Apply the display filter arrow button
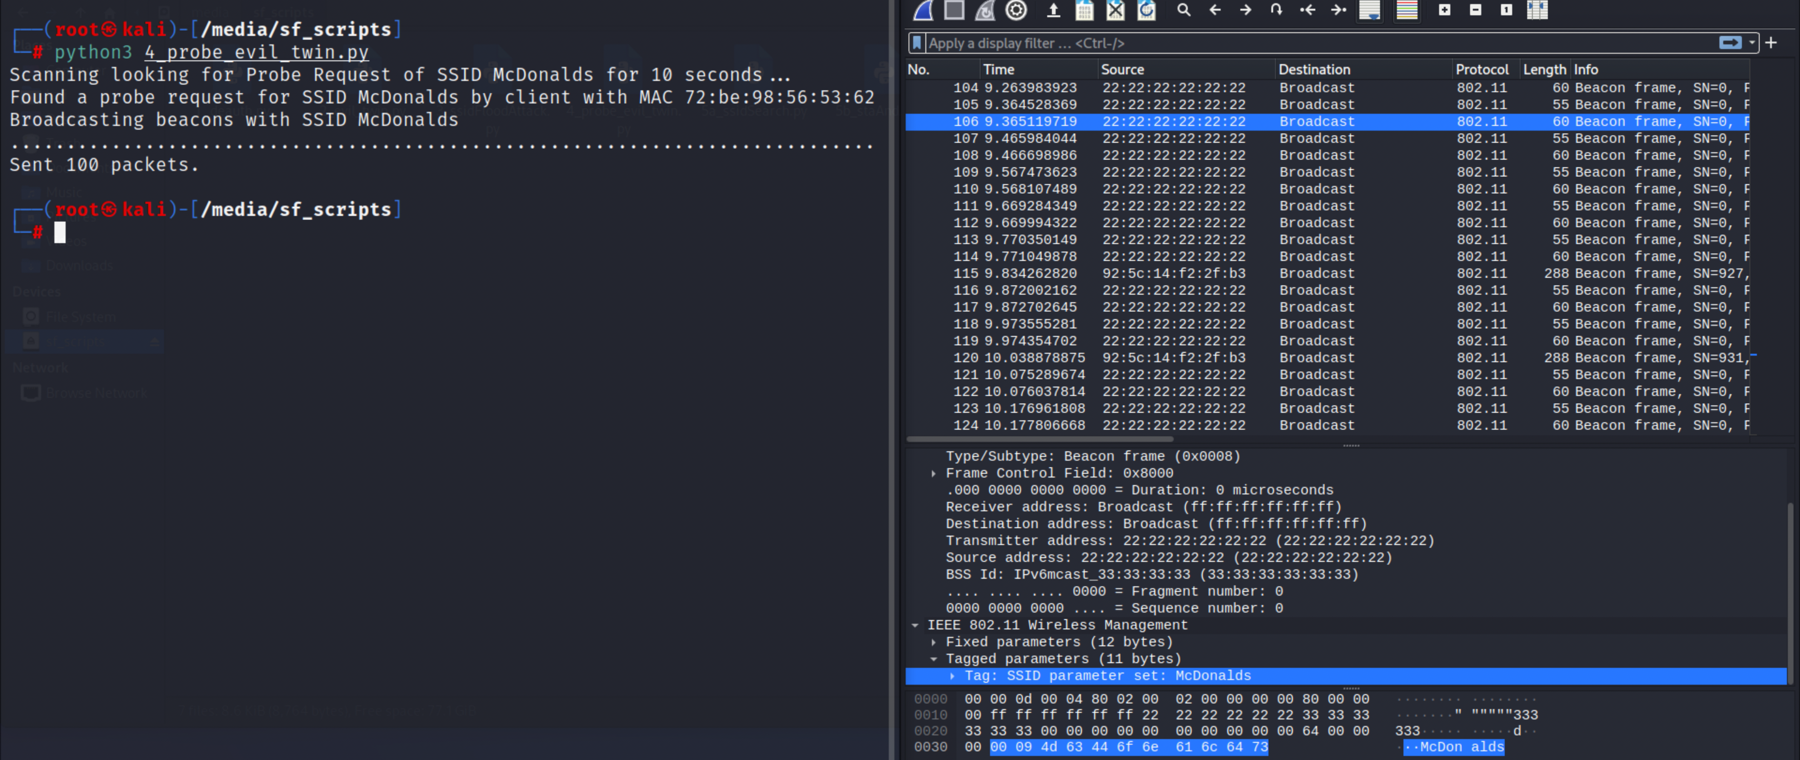 point(1730,43)
